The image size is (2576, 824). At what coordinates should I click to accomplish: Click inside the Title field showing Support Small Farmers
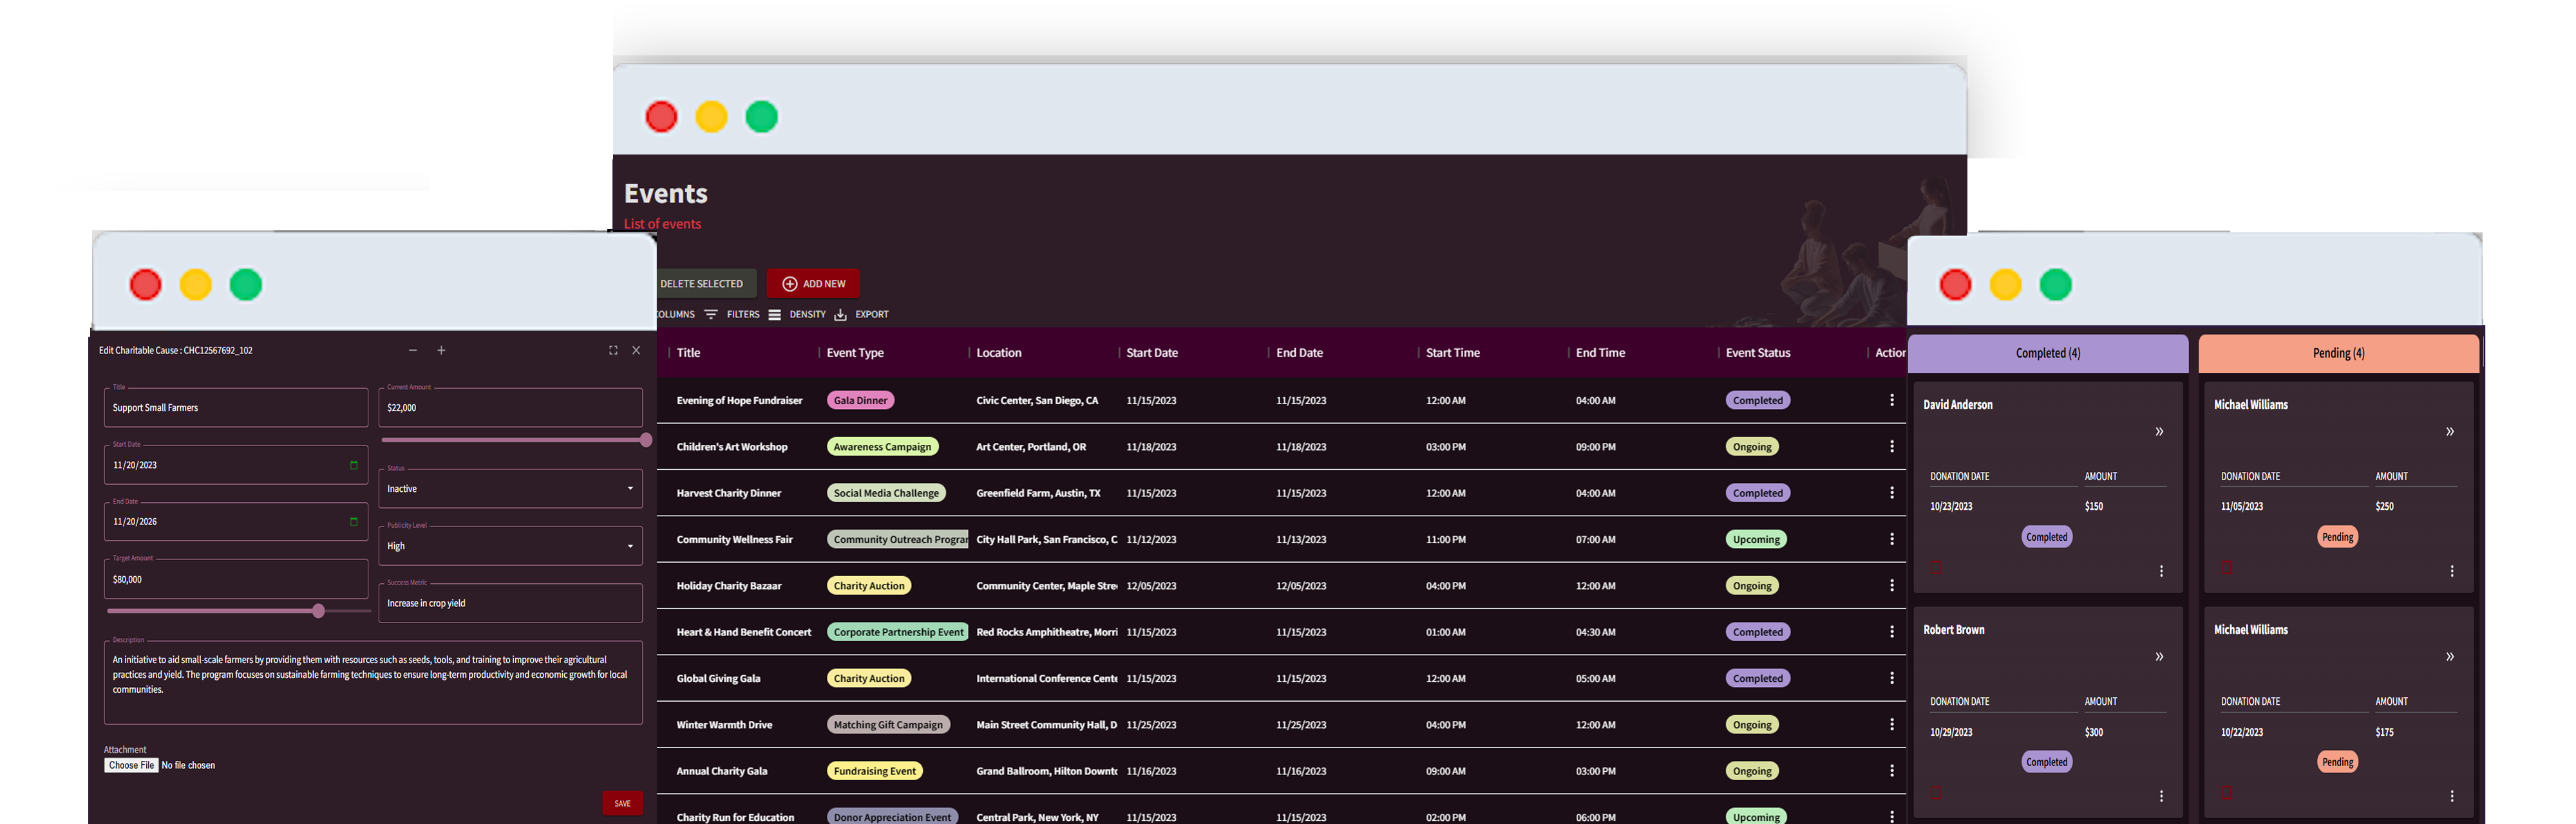pos(235,407)
